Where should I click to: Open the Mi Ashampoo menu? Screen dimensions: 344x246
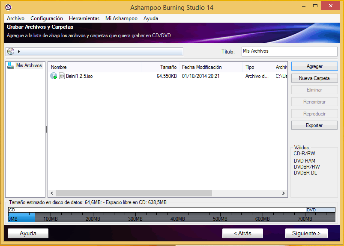pyautogui.click(x=121, y=18)
